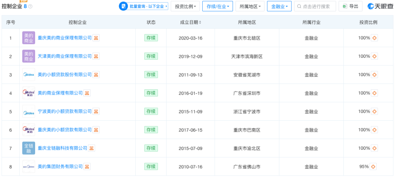The image size is (395, 180).
Task: Open equity structure icon for 天津美的商业保理有限公司
Action: click(x=96, y=56)
